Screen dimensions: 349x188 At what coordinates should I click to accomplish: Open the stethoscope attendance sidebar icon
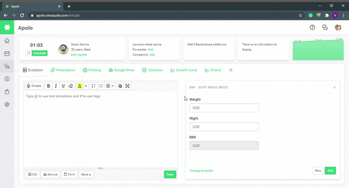[7, 66]
